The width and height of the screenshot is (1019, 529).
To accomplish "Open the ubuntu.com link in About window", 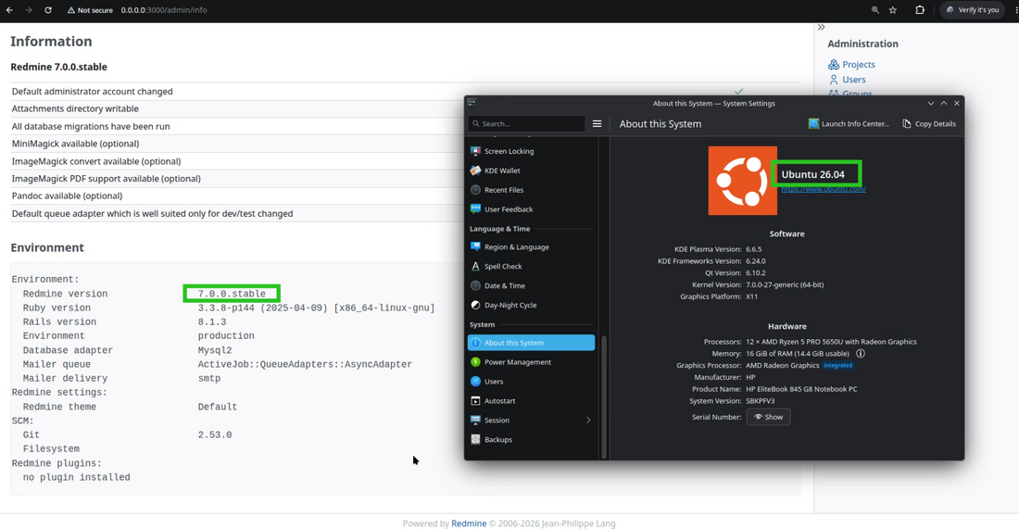I will click(824, 188).
